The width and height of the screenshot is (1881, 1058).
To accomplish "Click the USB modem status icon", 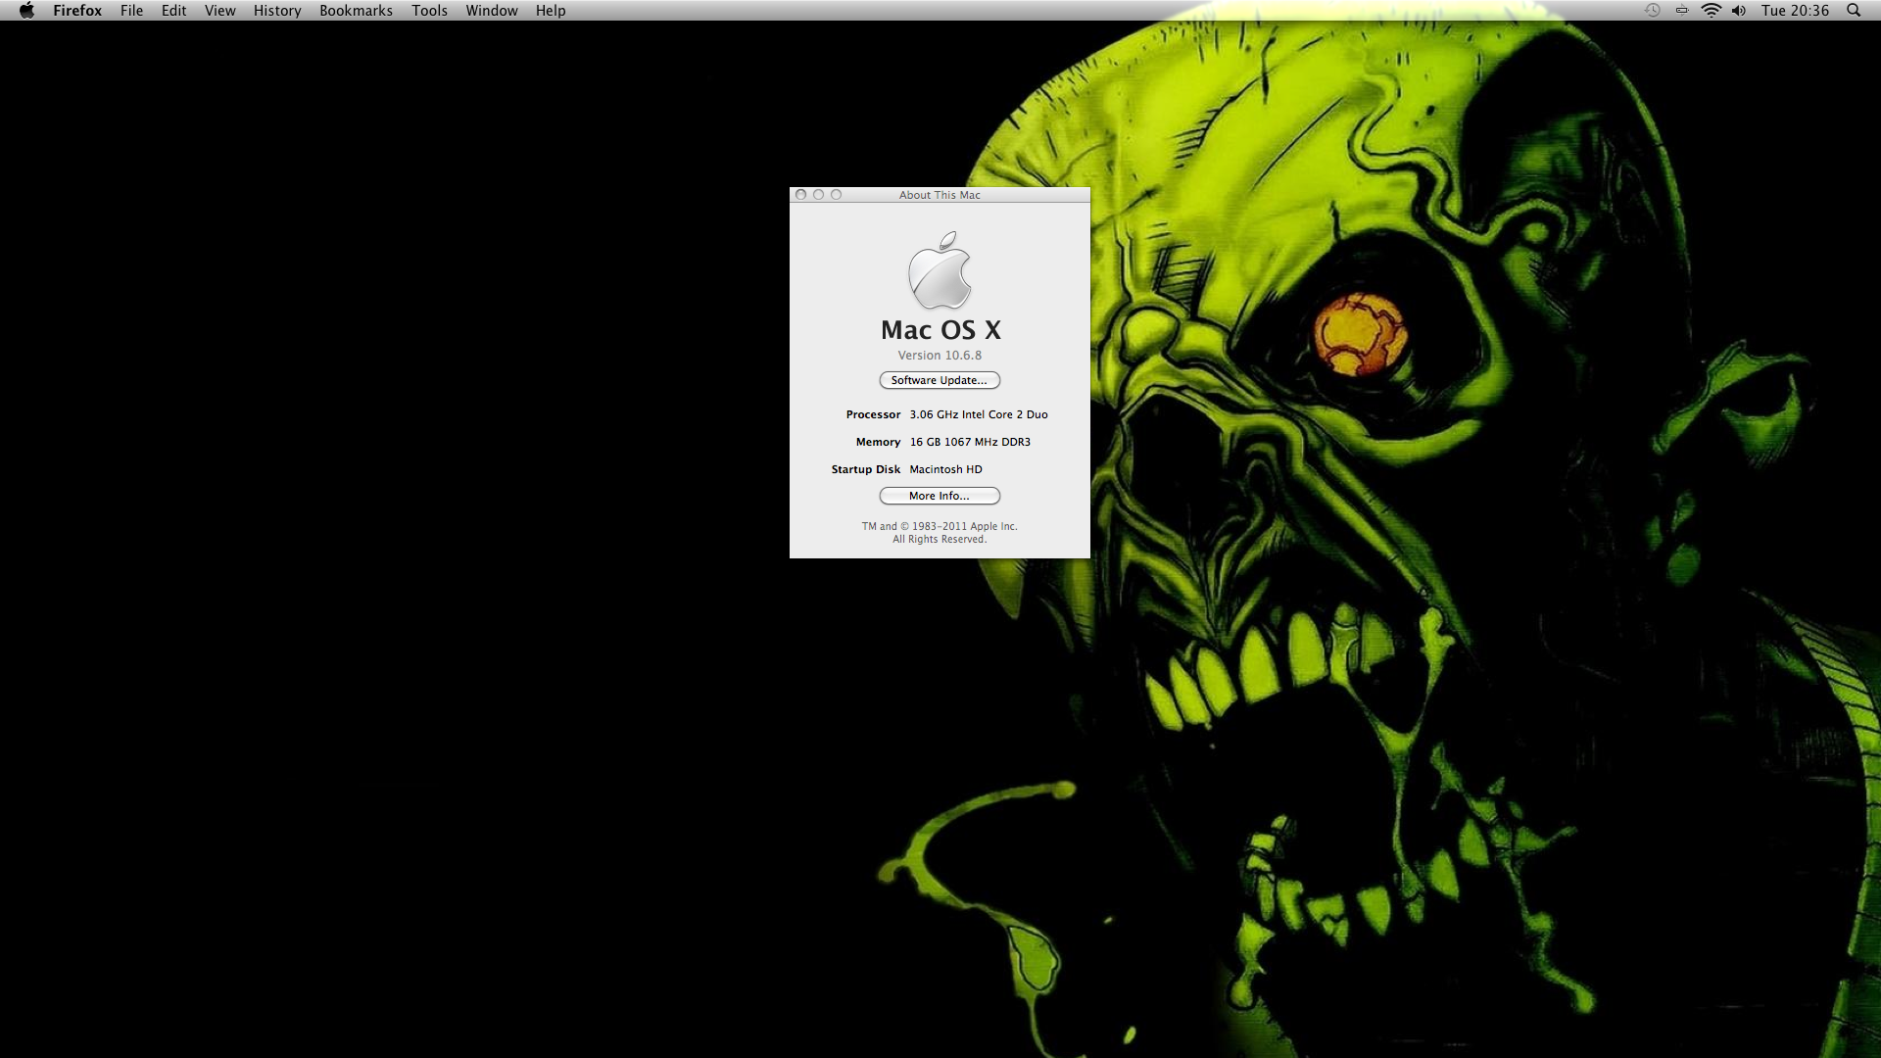I will pos(1681,11).
